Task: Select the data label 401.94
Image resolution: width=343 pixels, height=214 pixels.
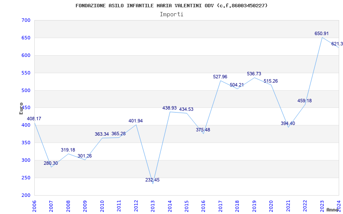Action: [135, 121]
